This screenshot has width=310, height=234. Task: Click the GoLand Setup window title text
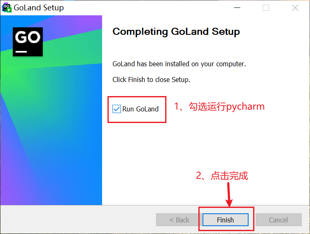point(39,8)
